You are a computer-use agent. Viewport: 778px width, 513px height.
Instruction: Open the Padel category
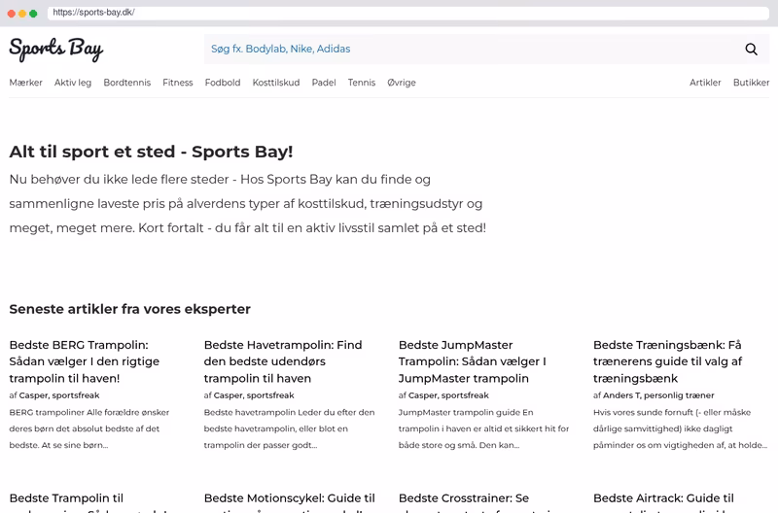coord(324,83)
